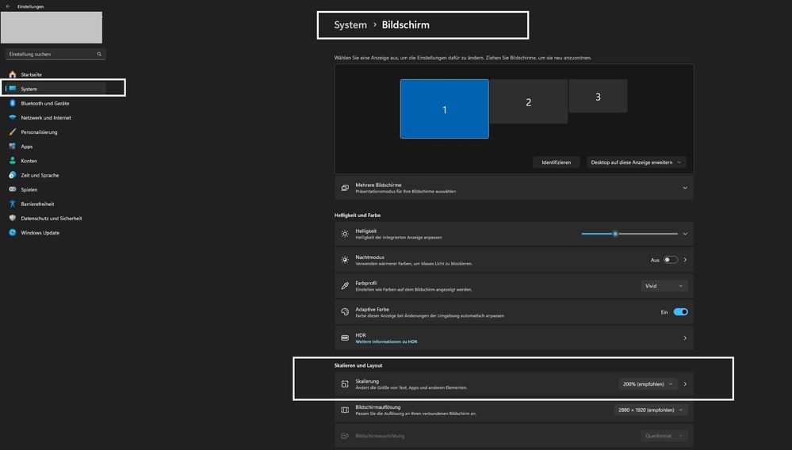792x450 pixels.
Task: Click the Spielen controller icon
Action: coord(13,189)
